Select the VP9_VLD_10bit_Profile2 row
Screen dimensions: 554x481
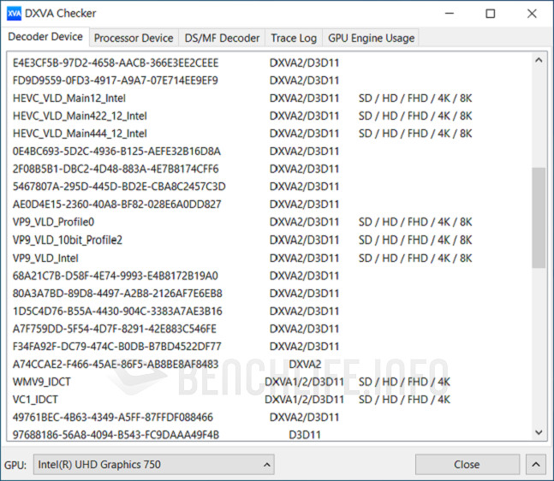(68, 240)
